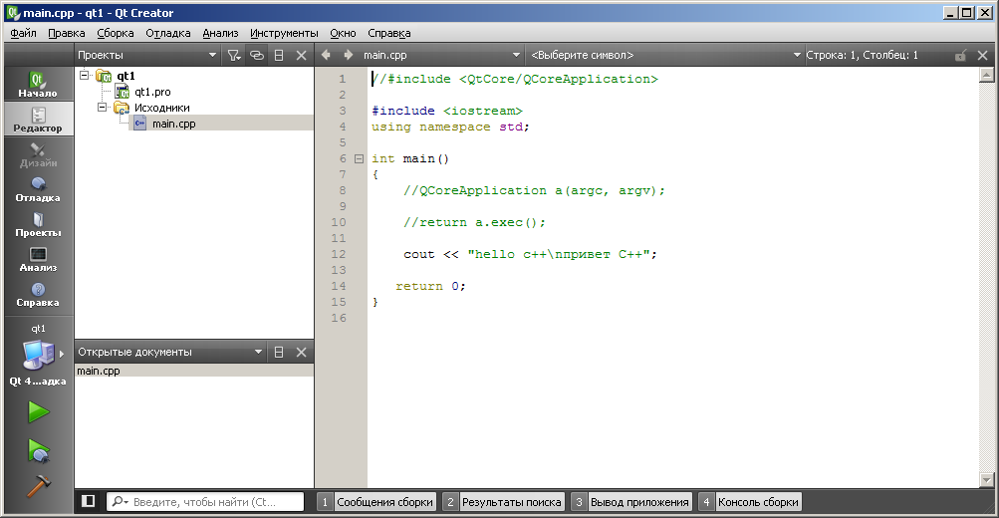Open the qt1 kit selector computer icon

click(x=38, y=355)
